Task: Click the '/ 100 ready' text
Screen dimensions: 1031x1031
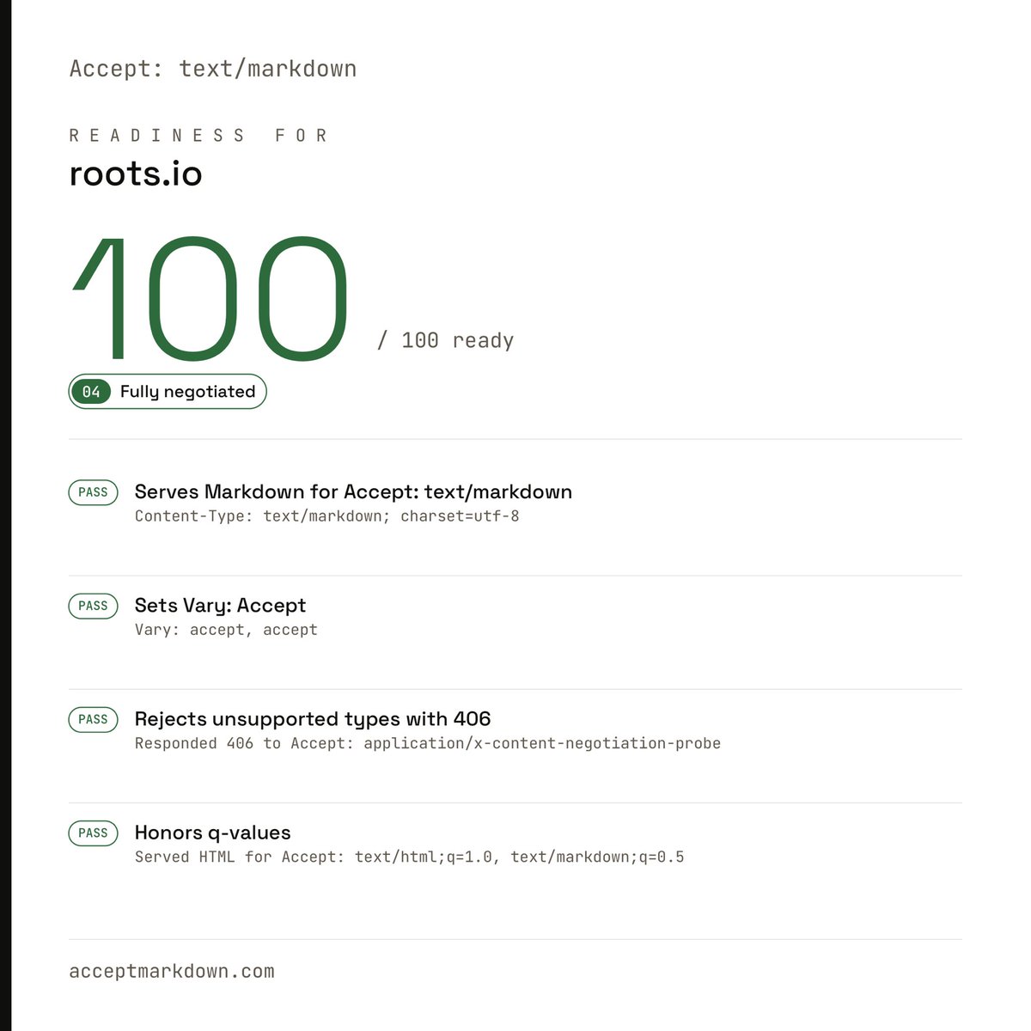Action: click(x=446, y=341)
